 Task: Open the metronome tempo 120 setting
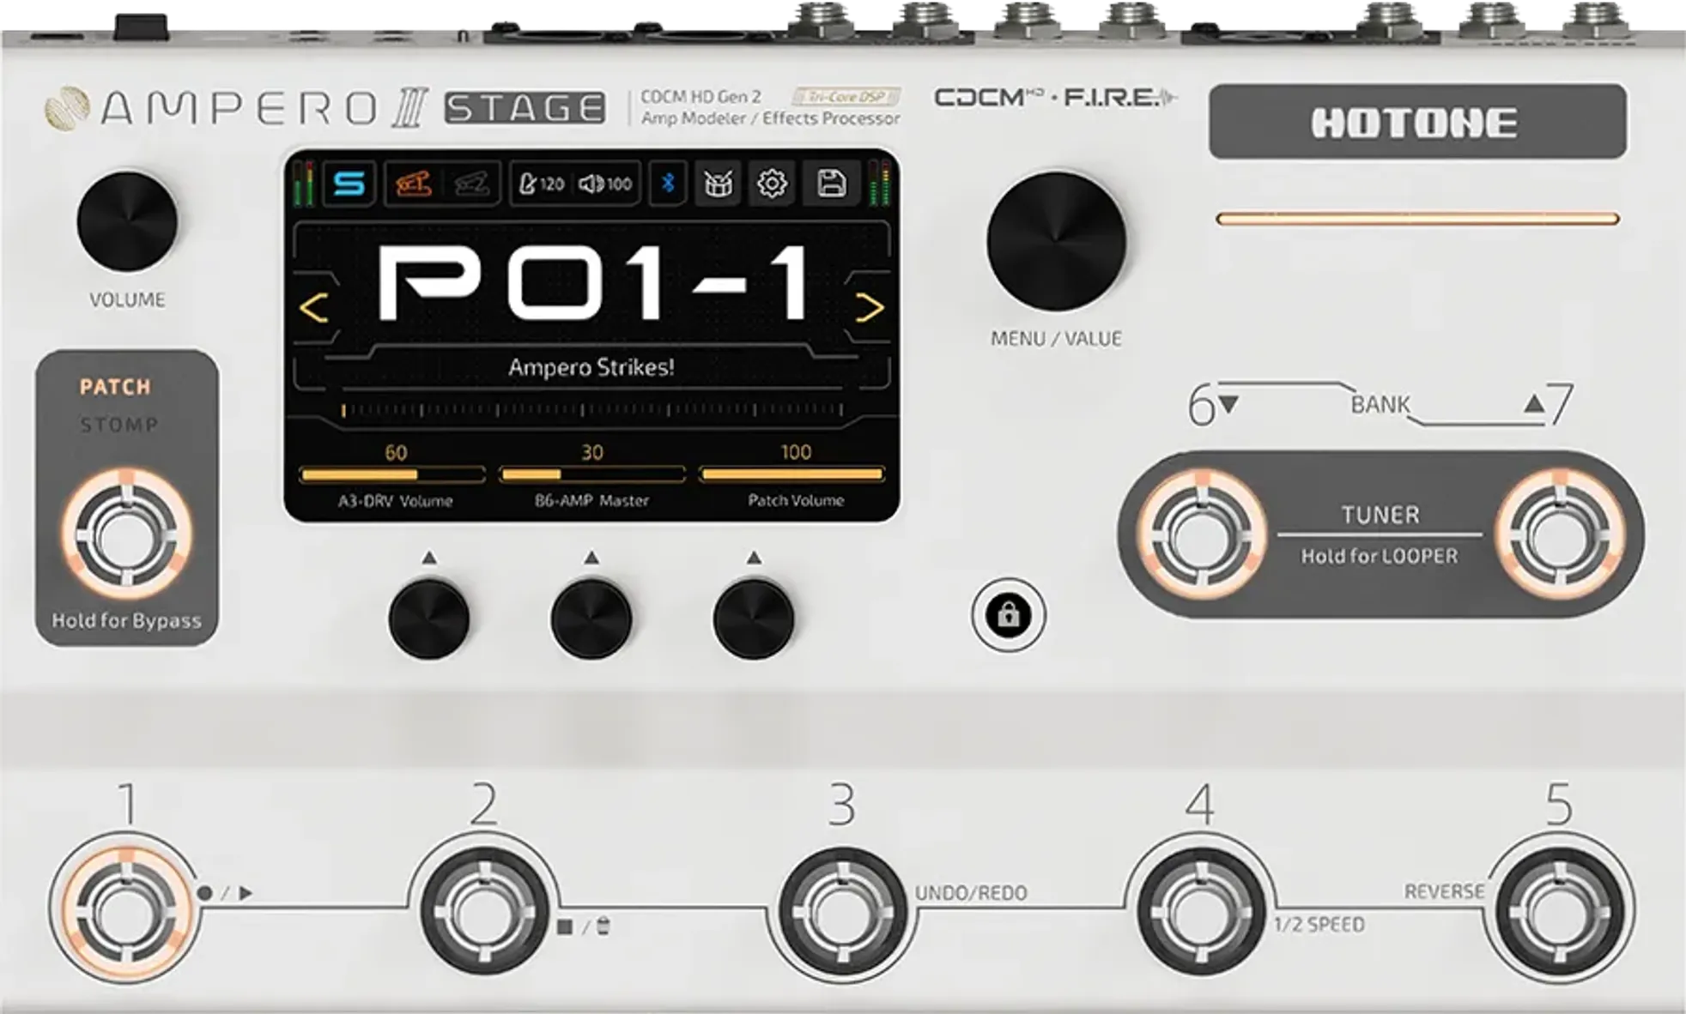tap(543, 184)
